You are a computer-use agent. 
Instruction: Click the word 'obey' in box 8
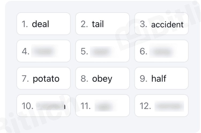coord(102,79)
